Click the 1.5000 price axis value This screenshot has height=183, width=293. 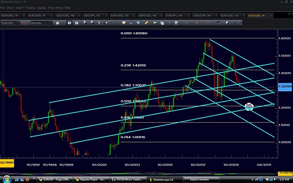pos(285,56)
